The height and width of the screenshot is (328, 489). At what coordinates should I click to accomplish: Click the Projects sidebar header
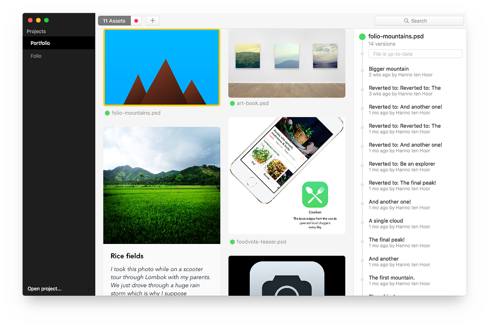(x=36, y=31)
